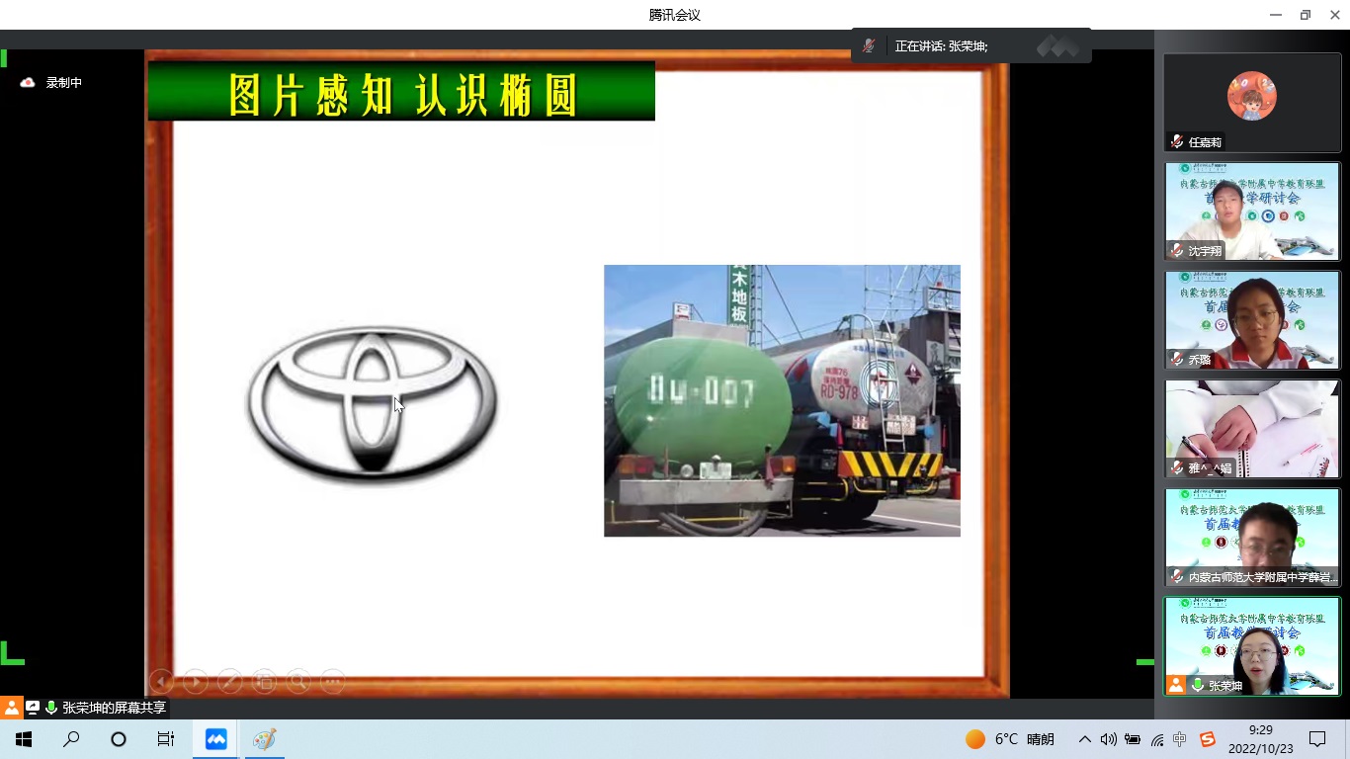Click the cloud recording indicator icon

(x=28, y=83)
